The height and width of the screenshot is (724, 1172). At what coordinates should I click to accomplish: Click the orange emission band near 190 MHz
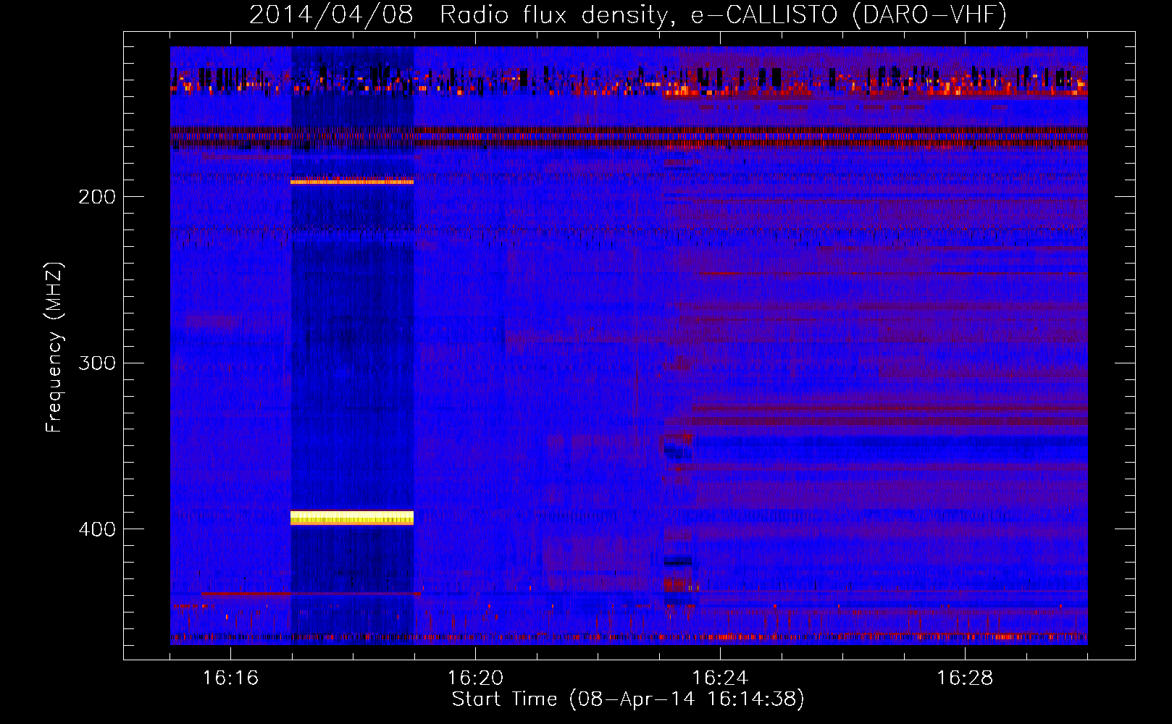352,182
